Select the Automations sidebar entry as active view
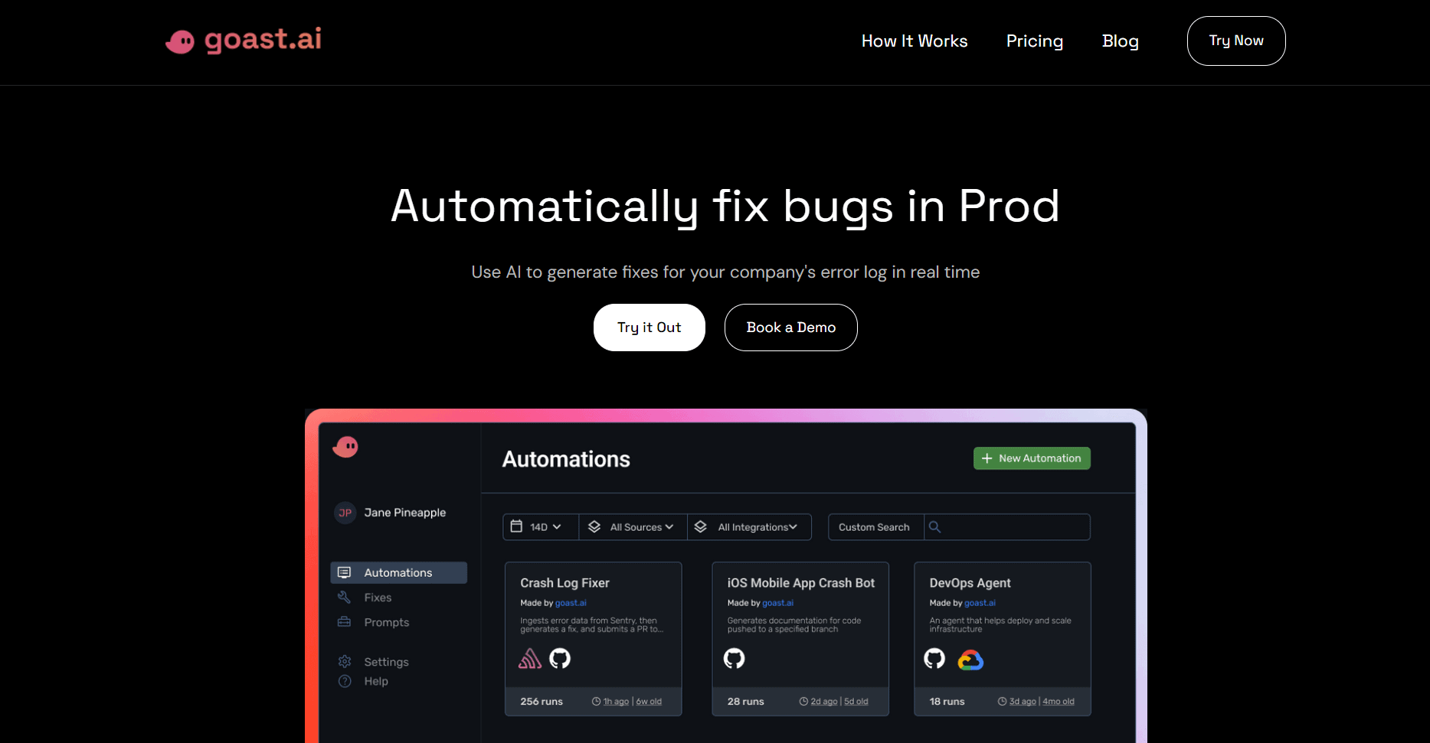Screen dimensions: 1430x743 398,572
